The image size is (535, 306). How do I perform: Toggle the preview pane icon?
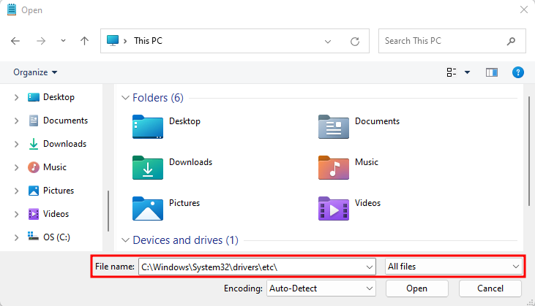click(x=491, y=72)
